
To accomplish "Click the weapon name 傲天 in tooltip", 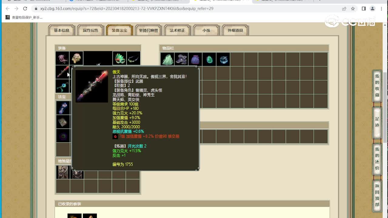I will point(116,72).
